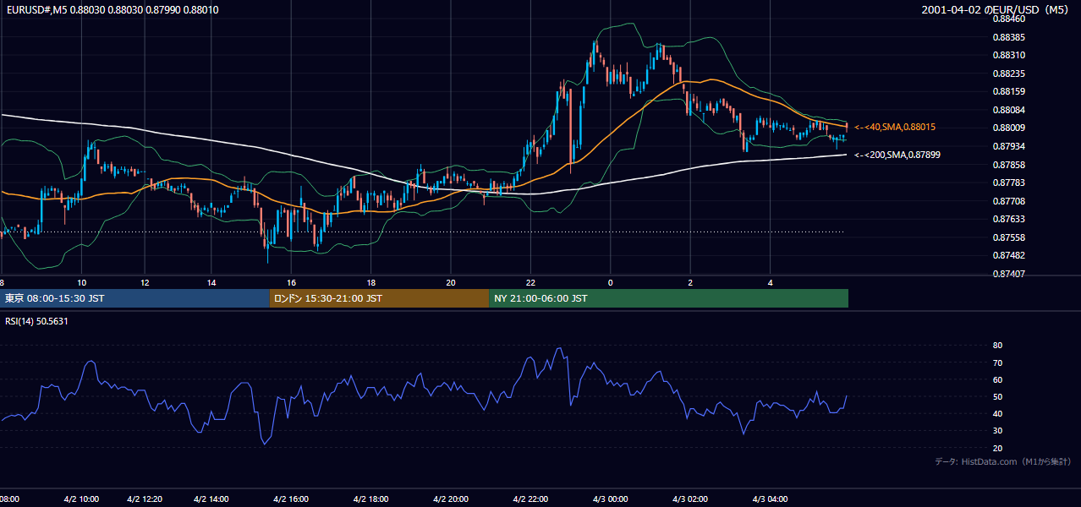This screenshot has width=1081, height=507.
Task: Click the 200 SMA 0.87899 label
Action: tap(897, 155)
